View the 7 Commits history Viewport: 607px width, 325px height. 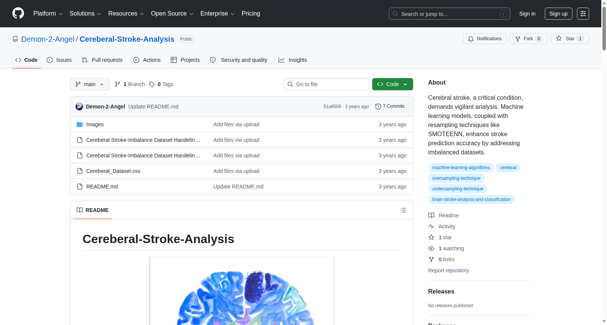click(x=390, y=107)
